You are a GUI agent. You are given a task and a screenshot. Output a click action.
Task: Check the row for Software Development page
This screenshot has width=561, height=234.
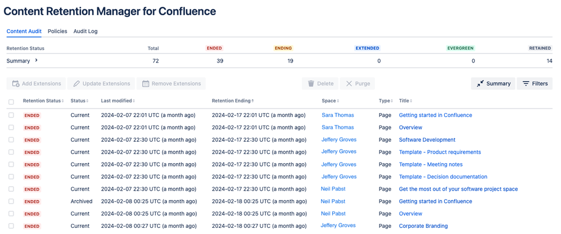[11, 140]
